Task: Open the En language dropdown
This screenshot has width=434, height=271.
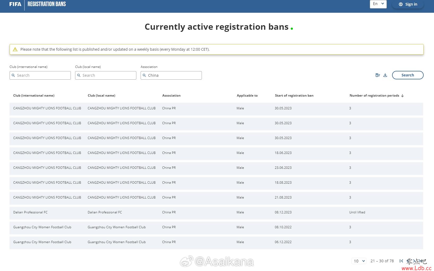Action: click(x=378, y=4)
